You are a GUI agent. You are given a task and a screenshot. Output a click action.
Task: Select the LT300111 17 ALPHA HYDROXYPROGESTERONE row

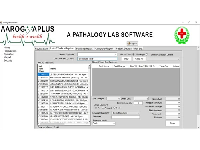[x=63, y=106]
